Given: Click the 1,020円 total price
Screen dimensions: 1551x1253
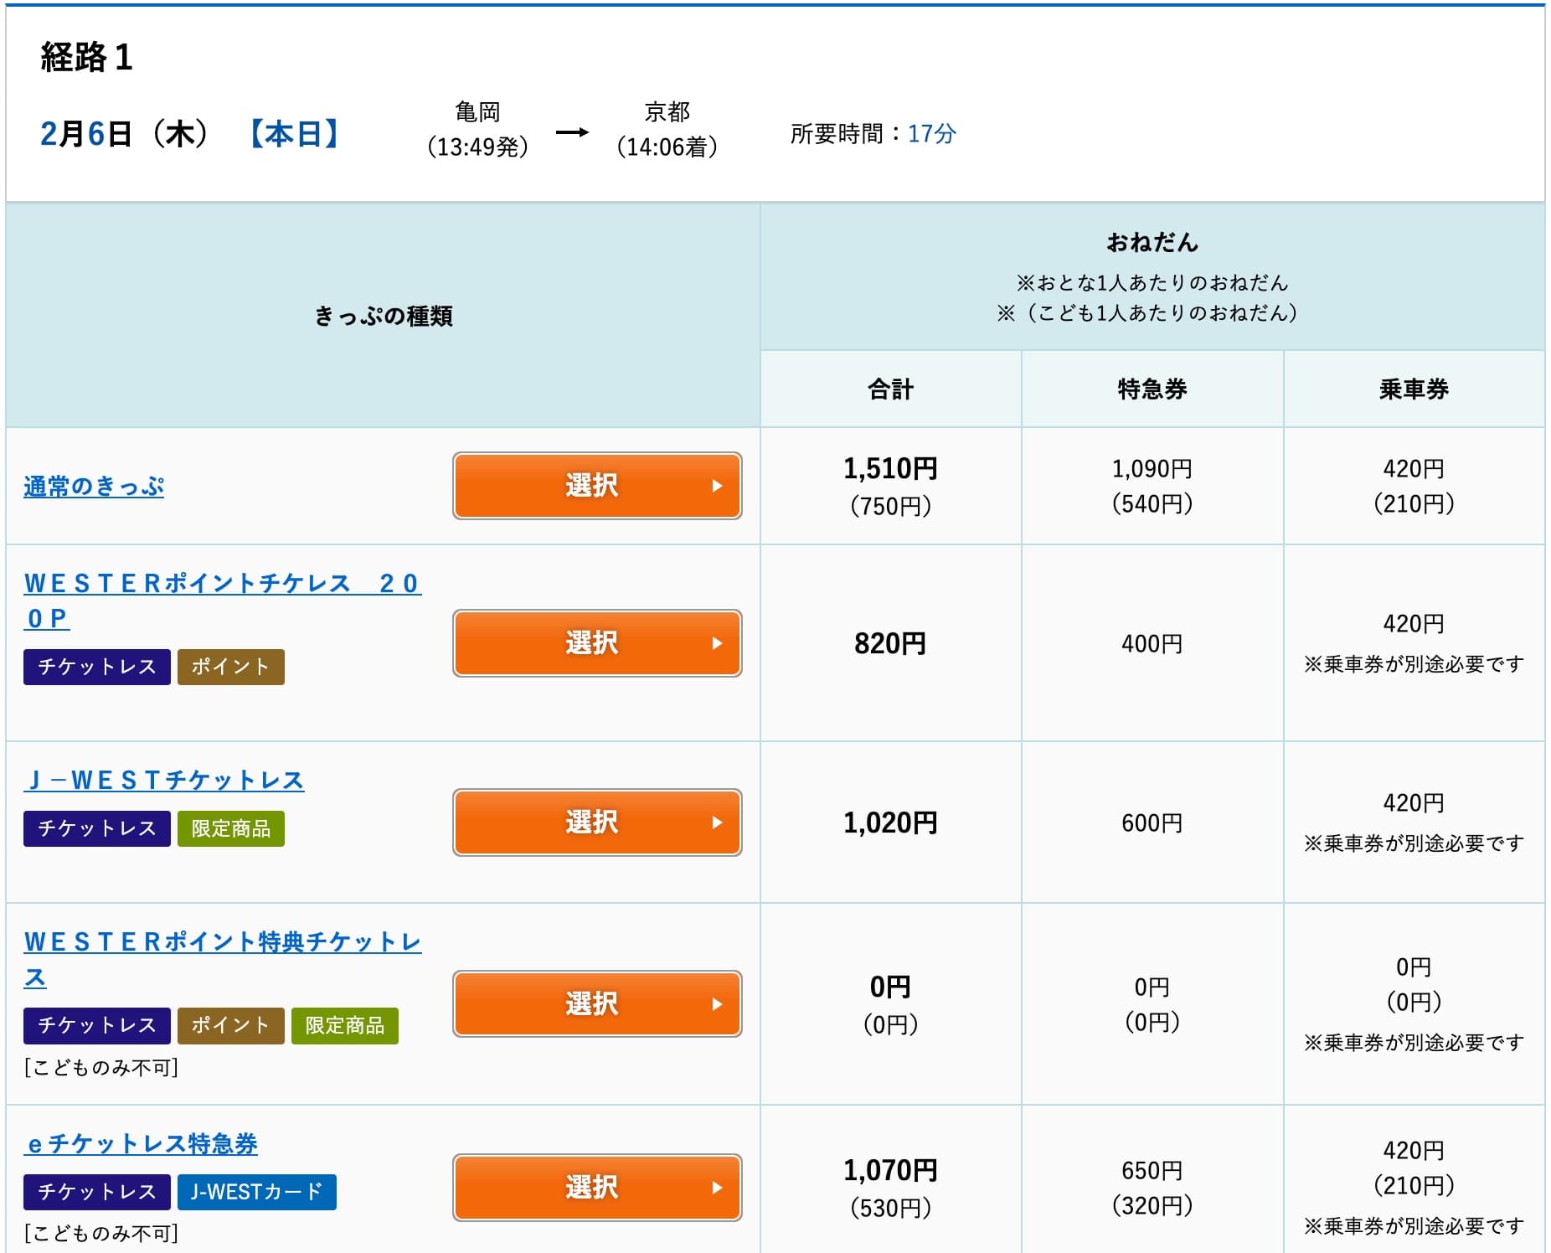Looking at the screenshot, I should (x=890, y=822).
